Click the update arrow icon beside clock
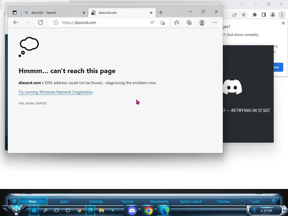This screenshot has height=216, width=288. point(254,210)
